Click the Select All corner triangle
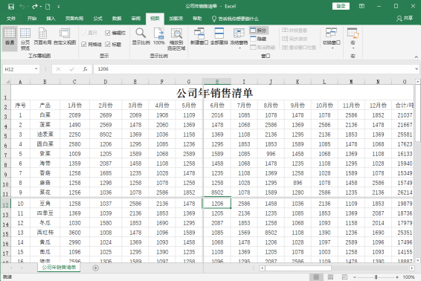421x281 pixels. click(x=7, y=81)
